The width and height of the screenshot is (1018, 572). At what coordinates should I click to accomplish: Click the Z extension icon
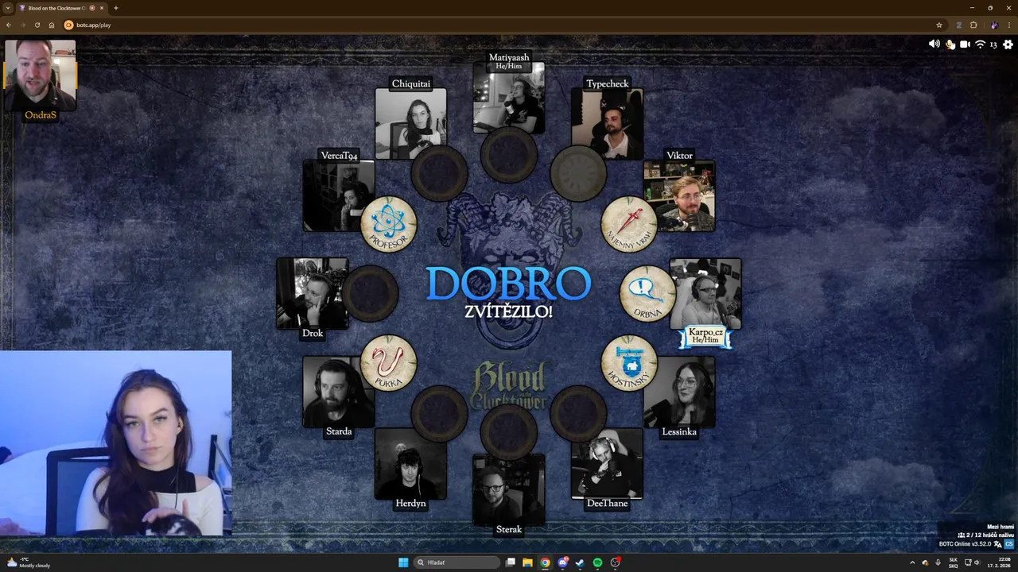(959, 25)
